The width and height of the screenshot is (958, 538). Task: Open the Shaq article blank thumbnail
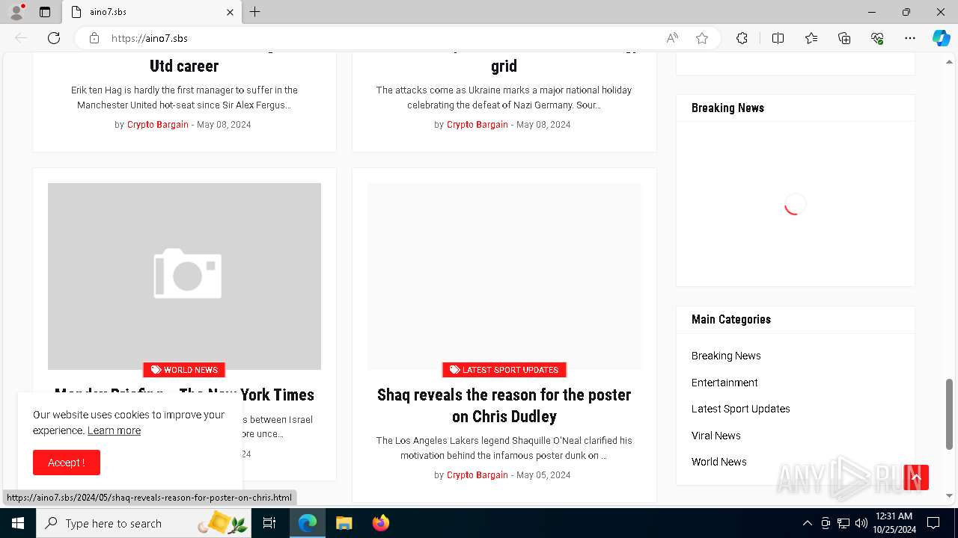pyautogui.click(x=504, y=276)
